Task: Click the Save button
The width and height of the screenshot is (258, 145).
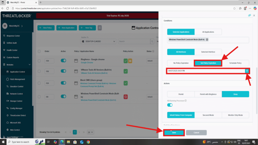Action: click(174, 133)
